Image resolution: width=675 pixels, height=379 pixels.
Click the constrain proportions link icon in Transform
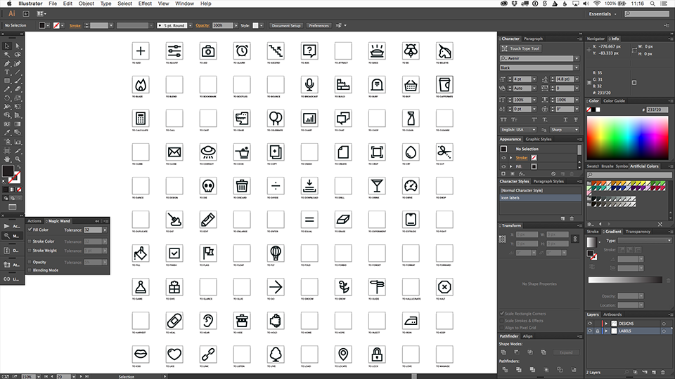click(575, 239)
